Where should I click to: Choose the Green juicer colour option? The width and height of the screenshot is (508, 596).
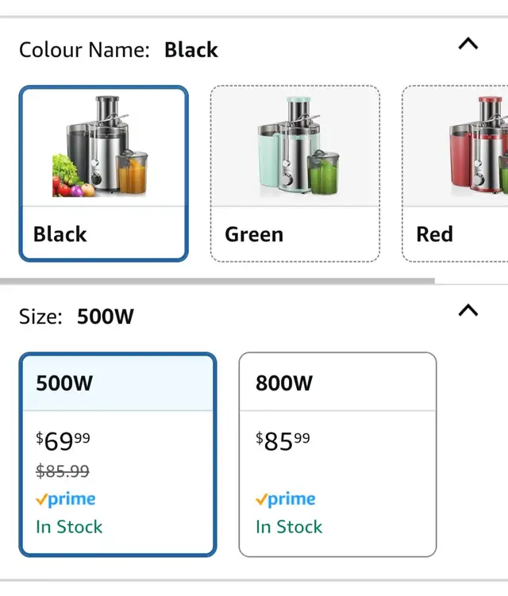(x=295, y=174)
